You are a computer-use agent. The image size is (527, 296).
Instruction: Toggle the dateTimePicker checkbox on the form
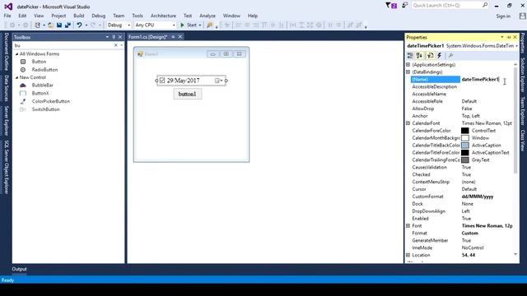click(x=162, y=81)
